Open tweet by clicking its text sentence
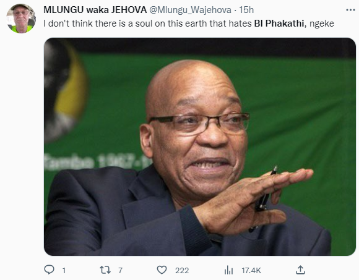Image resolution: width=359 pixels, height=280 pixels. tap(189, 23)
